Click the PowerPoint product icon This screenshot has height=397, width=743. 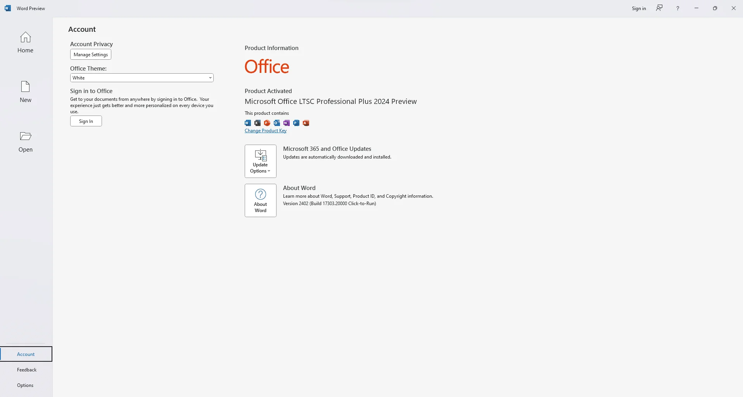click(x=267, y=123)
